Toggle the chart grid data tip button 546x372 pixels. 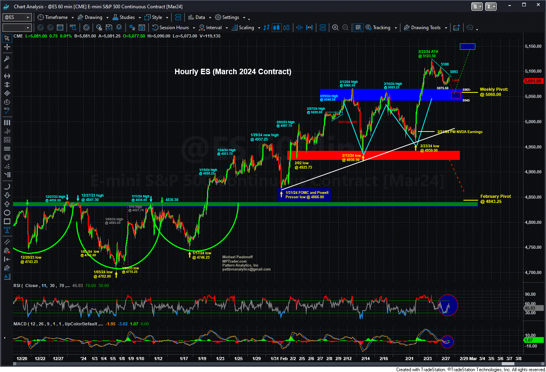tap(358, 28)
